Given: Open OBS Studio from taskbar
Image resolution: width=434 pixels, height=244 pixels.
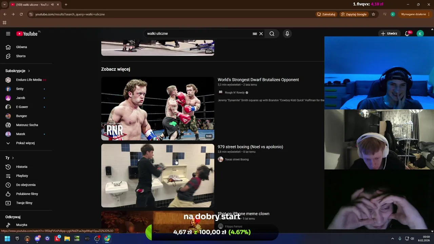Looking at the screenshot, I should pyautogui.click(x=97, y=239).
